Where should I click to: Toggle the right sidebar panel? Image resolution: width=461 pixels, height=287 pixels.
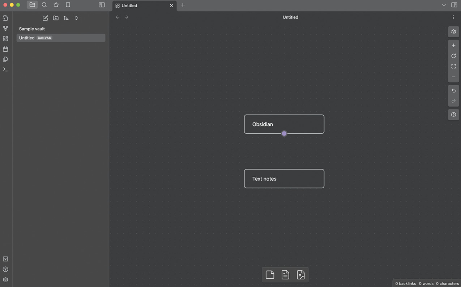[x=454, y=5]
